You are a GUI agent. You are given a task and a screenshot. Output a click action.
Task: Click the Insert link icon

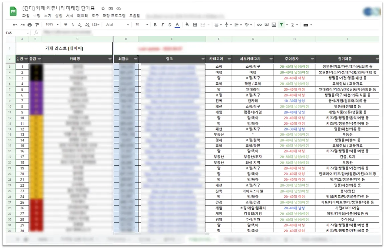pyautogui.click(x=259, y=25)
